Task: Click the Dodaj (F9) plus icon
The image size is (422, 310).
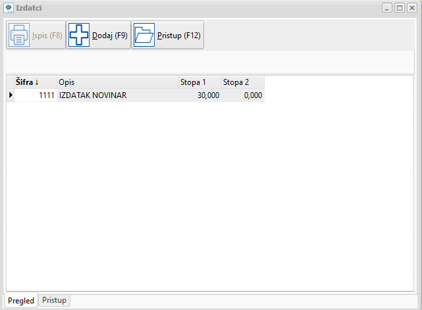Action: (79, 35)
